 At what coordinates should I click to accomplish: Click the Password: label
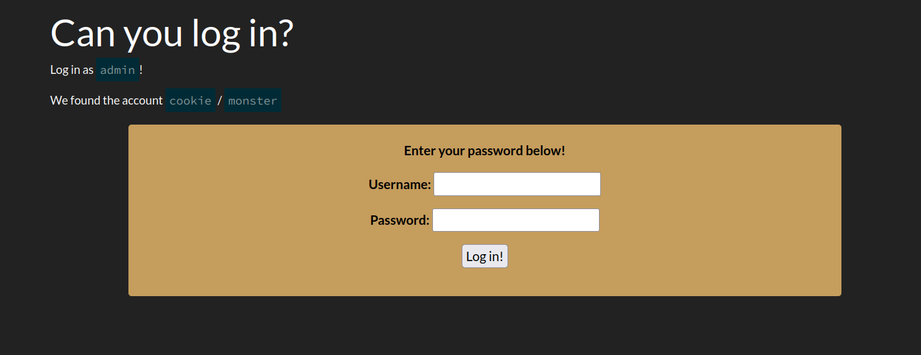tap(400, 220)
